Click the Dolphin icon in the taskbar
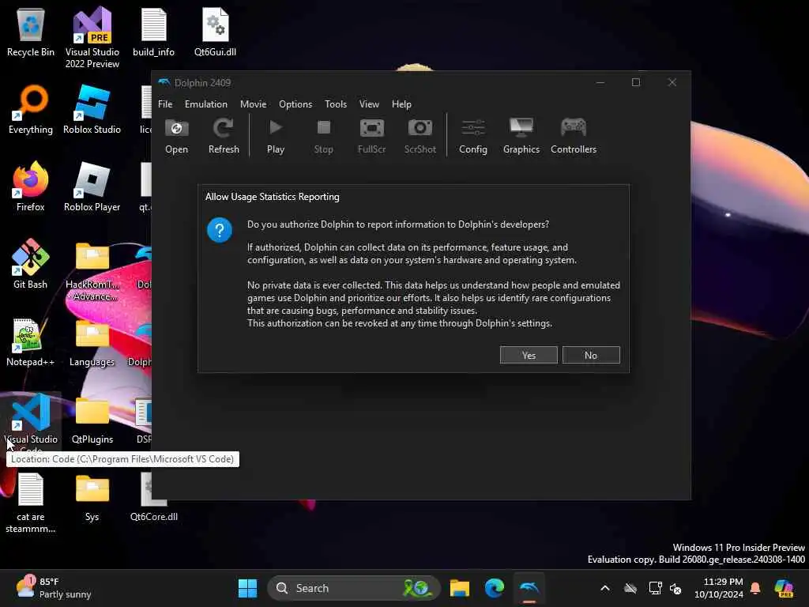The height and width of the screenshot is (607, 809). [x=529, y=588]
